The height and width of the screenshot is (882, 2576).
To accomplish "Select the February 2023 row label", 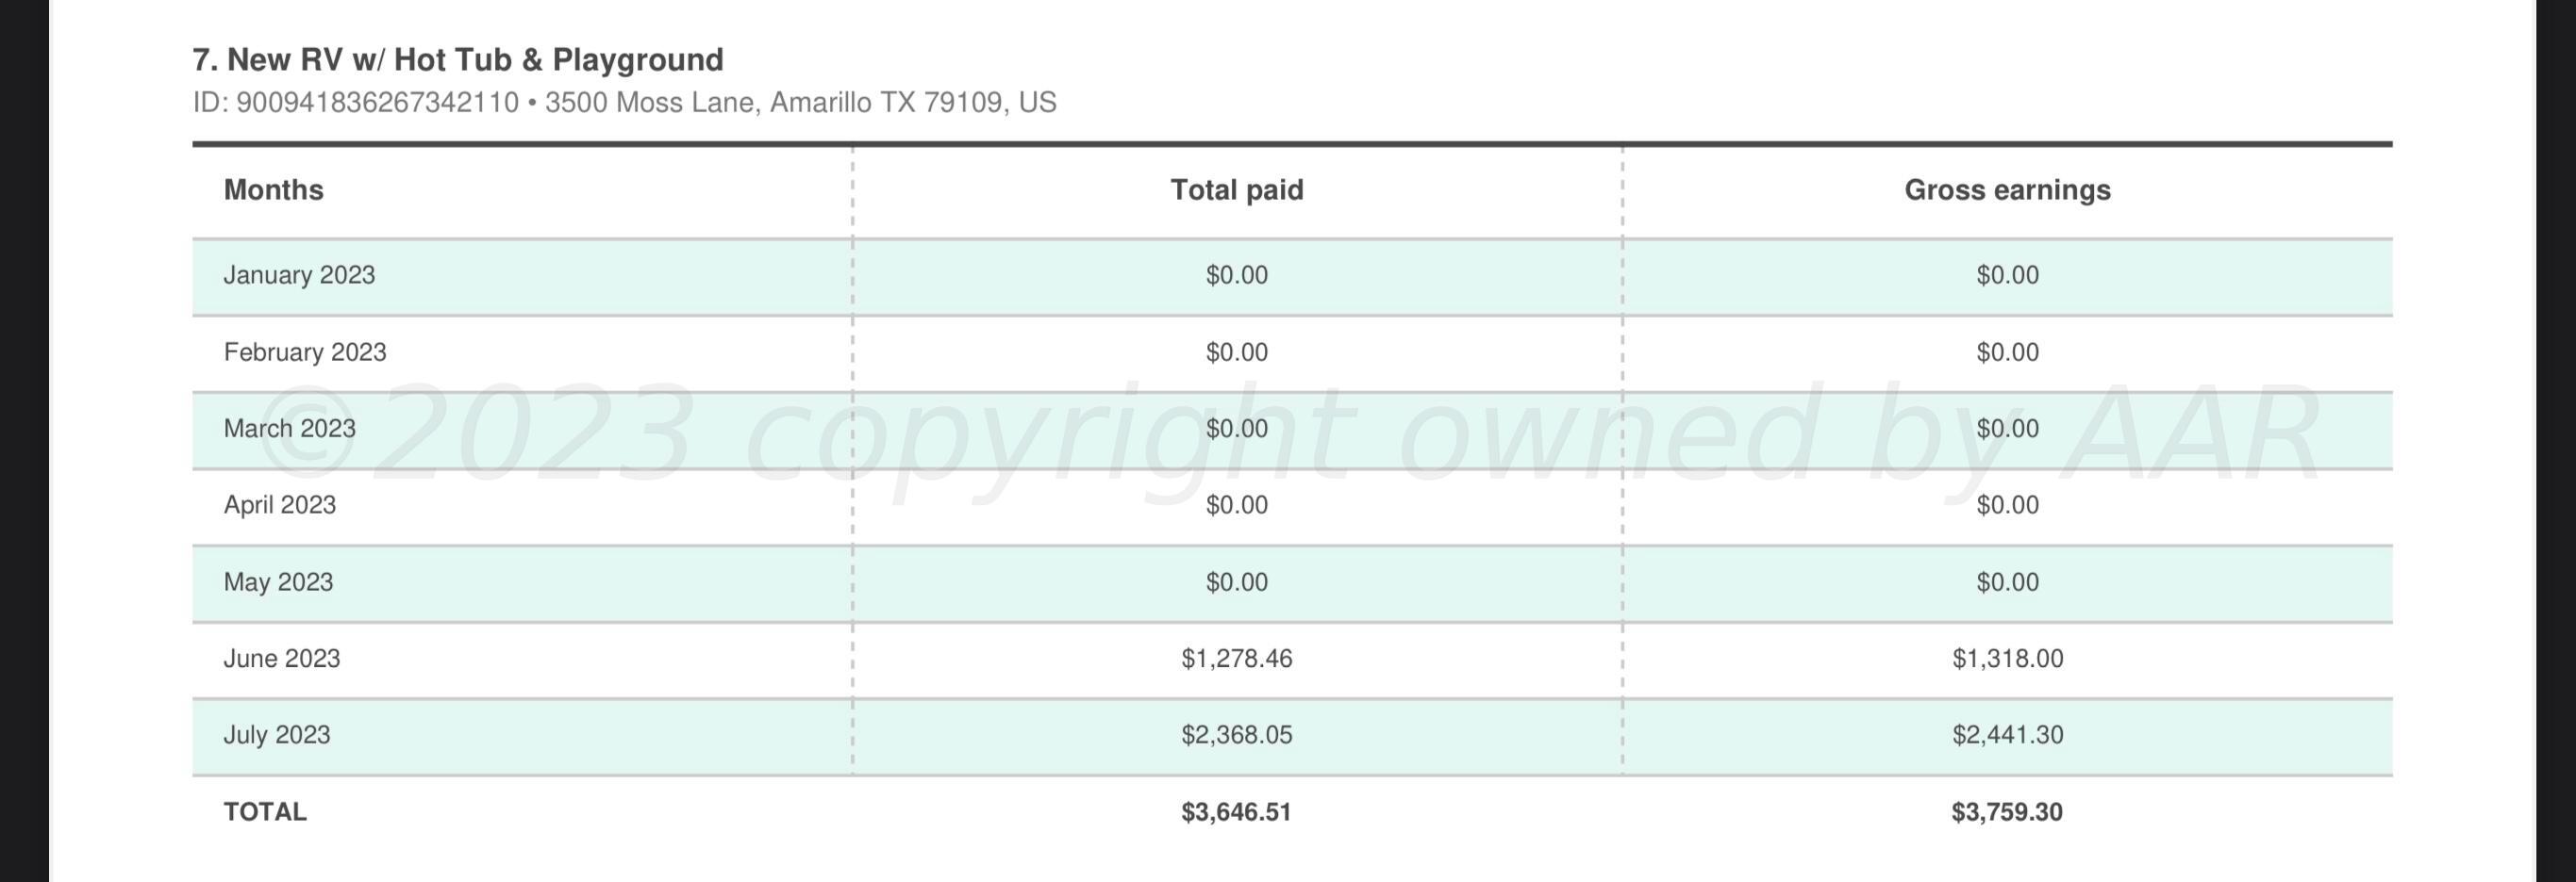I will (304, 352).
